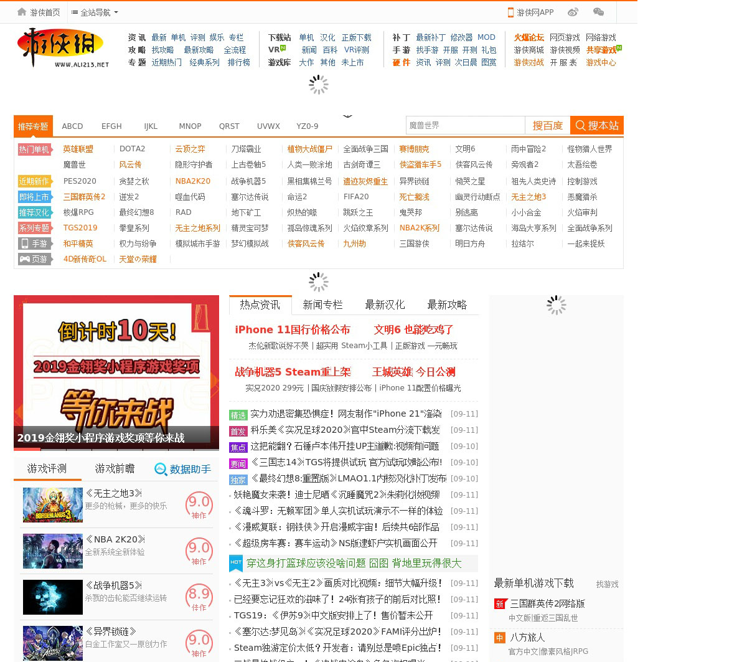Screen dimensions: 747x662
Task: Open the Weibo icon in top bar
Action: click(x=573, y=12)
